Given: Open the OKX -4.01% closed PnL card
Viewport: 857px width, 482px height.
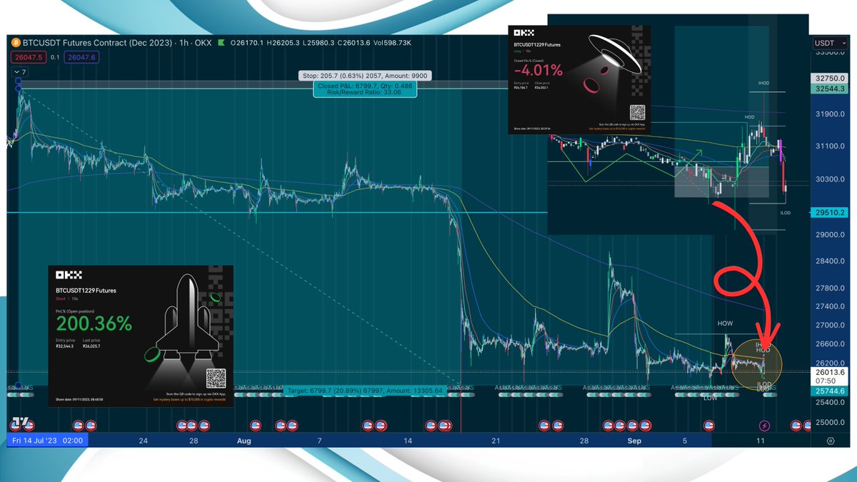Looking at the screenshot, I should (579, 81).
